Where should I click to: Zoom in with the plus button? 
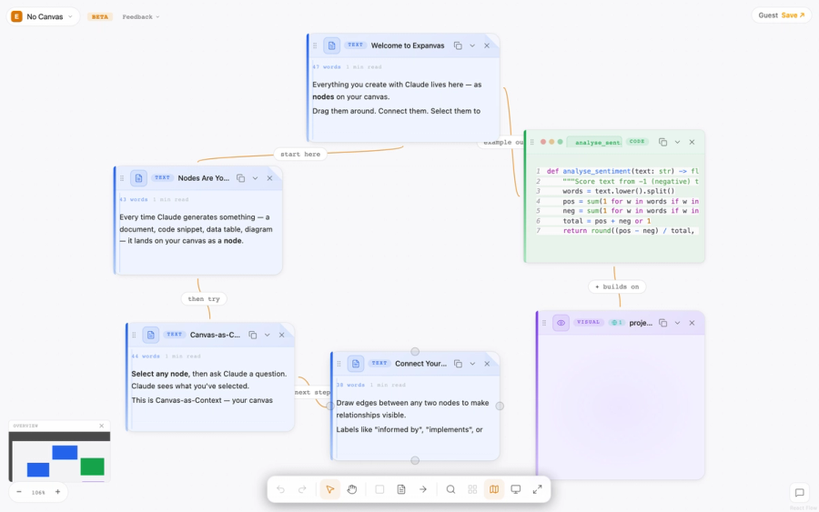[x=57, y=492]
